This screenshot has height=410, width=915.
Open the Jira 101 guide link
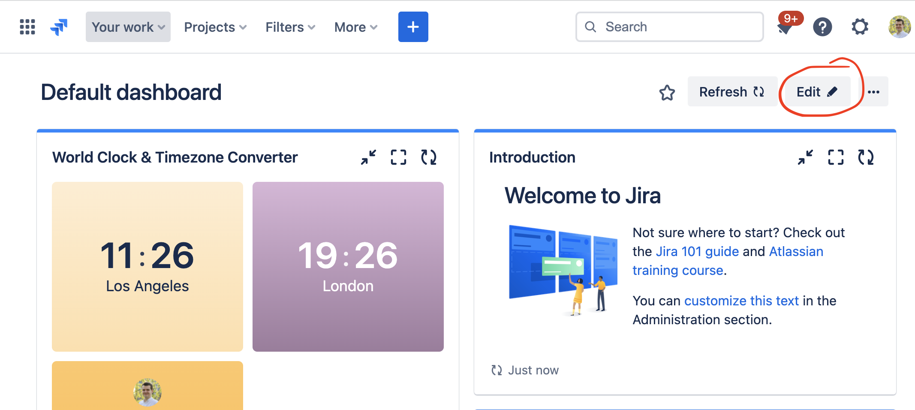[697, 251]
